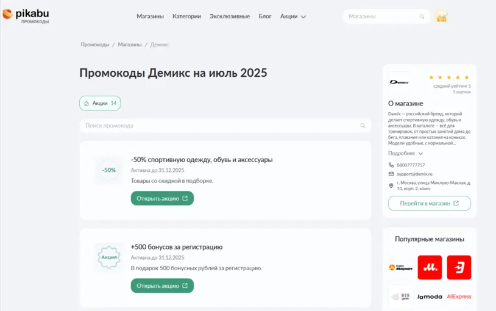The width and height of the screenshot is (496, 311).
Task: Click the title +500 бонусов за регистрацию
Action: 177,247
